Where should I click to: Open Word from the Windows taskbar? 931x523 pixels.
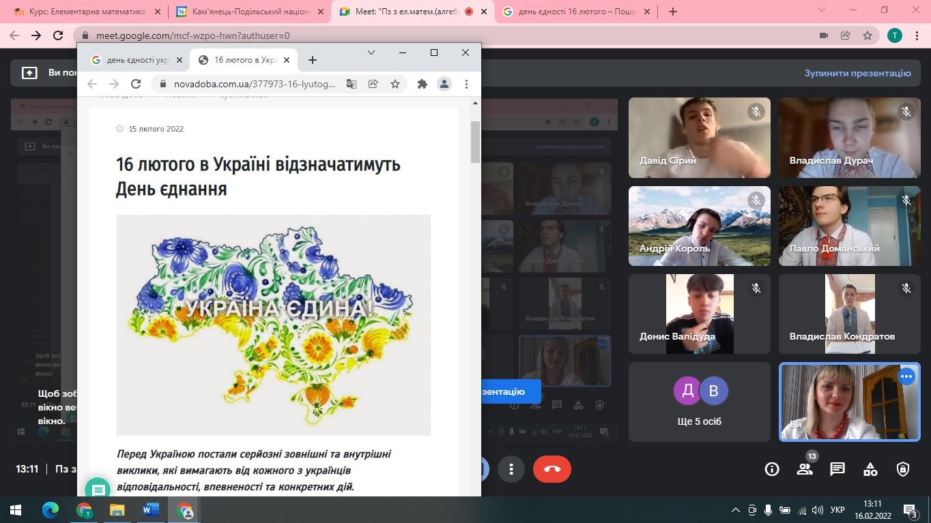(150, 510)
